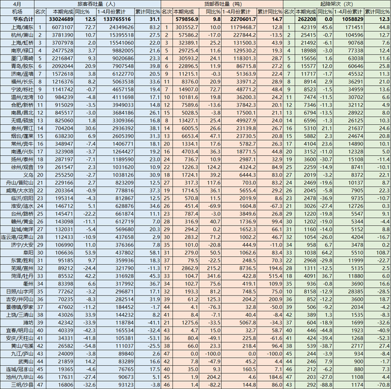Image resolution: width=391 pixels, height=389 pixels.
Task: Select the 南昌/昌北 airport cell
Action: 17,113
